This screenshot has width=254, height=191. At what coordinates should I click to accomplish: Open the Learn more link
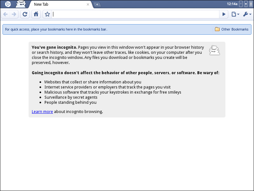42,111
